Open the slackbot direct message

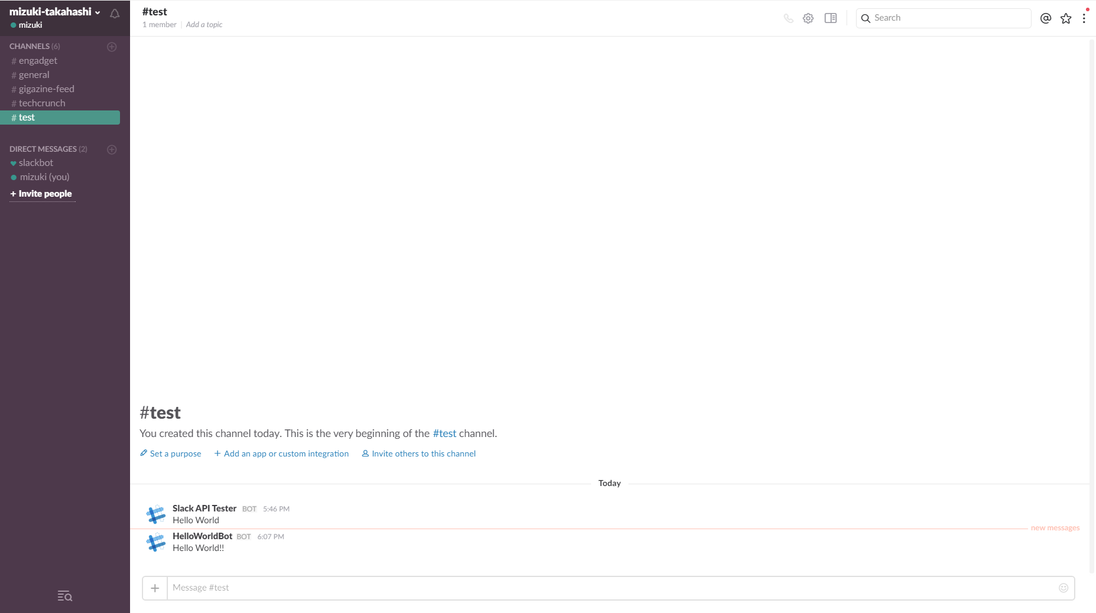click(x=35, y=162)
